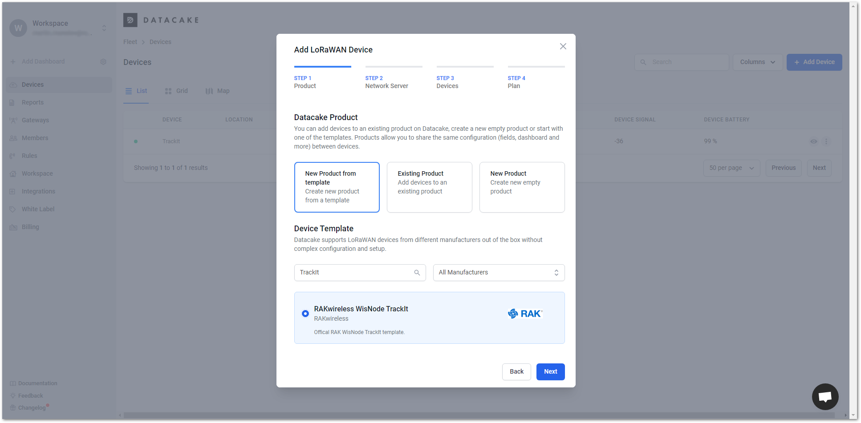Click the eye icon in TrackIt row
The width and height of the screenshot is (861, 423).
pos(813,141)
